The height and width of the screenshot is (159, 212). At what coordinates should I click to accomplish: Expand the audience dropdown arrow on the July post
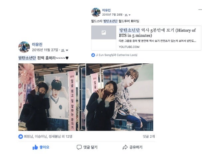click(x=130, y=15)
